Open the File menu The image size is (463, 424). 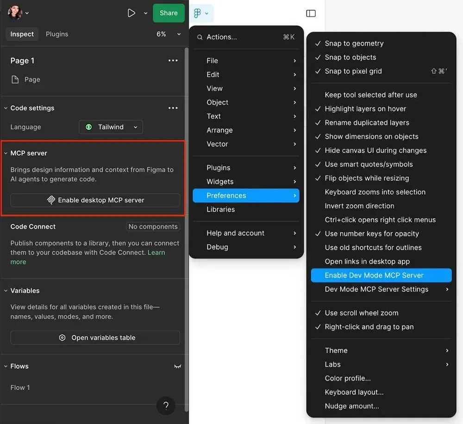coord(246,61)
